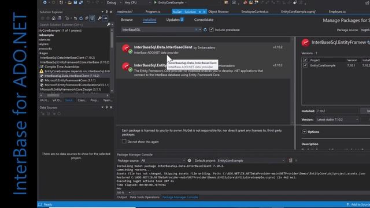
Task: Open the Employee.cs tab
Action: 337,12
